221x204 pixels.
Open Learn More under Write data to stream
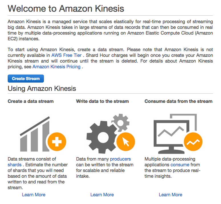coord(102,195)
